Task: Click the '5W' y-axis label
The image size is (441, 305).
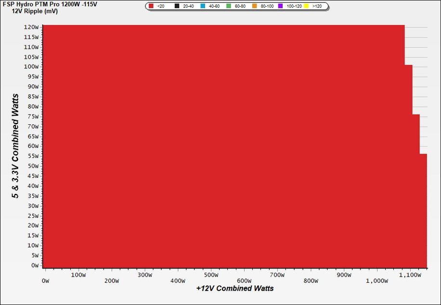Action: (x=35, y=255)
